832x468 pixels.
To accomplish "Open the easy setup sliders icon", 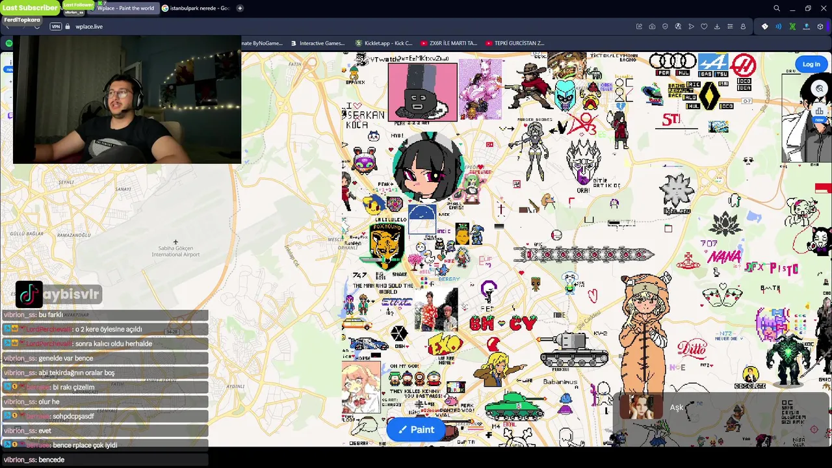I will pos(730,27).
